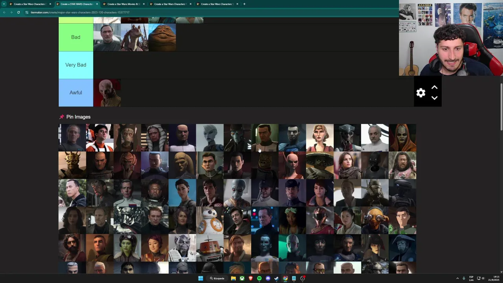The width and height of the screenshot is (503, 283).
Task: Click the microphone tray icon
Action: pos(464,278)
